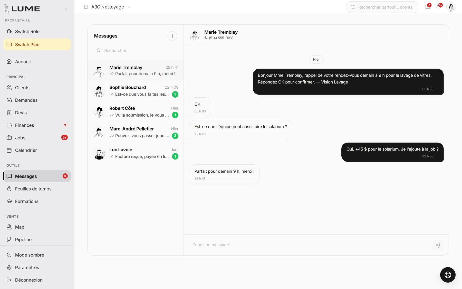Focus the global Rechercher partout search field
462x289 pixels.
tap(382, 7)
